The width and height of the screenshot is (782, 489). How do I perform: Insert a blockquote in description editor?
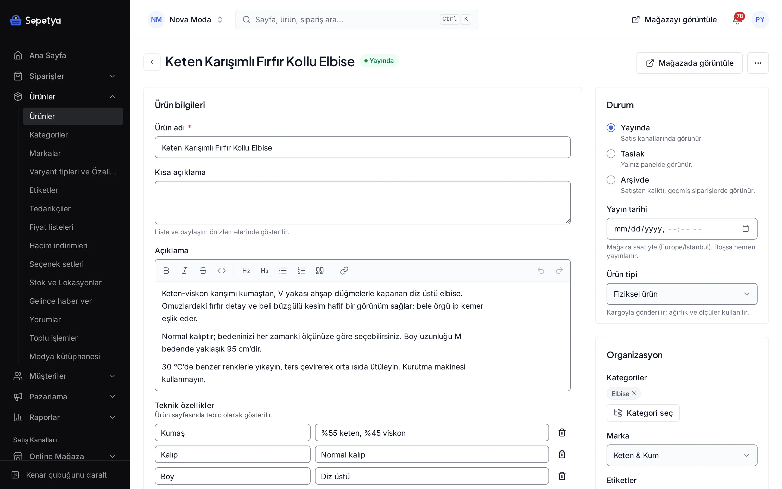click(320, 270)
